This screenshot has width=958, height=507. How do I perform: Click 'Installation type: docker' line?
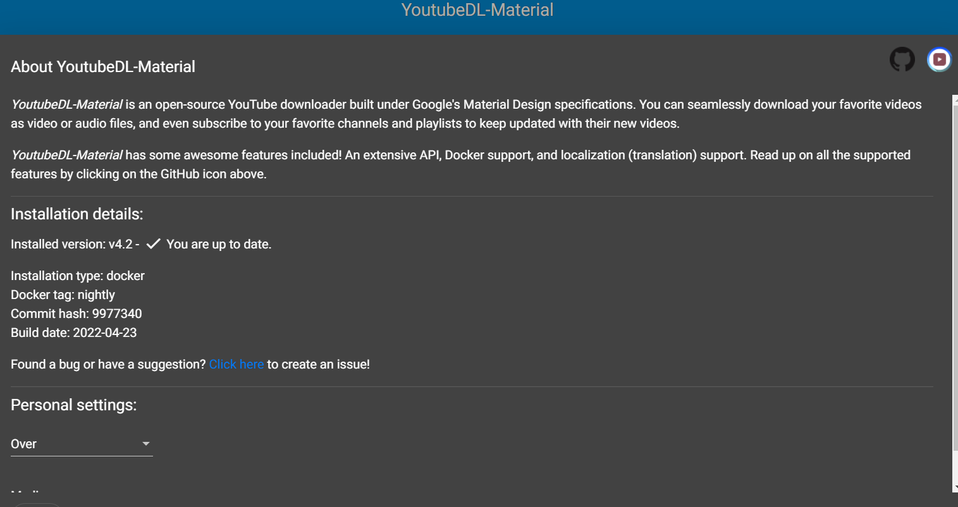[78, 276]
